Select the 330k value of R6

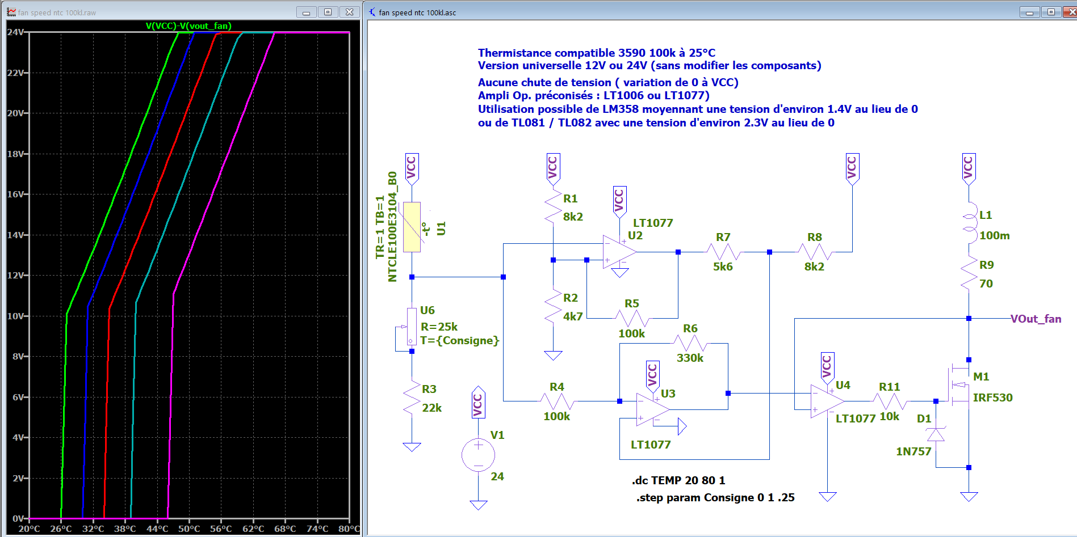[690, 358]
